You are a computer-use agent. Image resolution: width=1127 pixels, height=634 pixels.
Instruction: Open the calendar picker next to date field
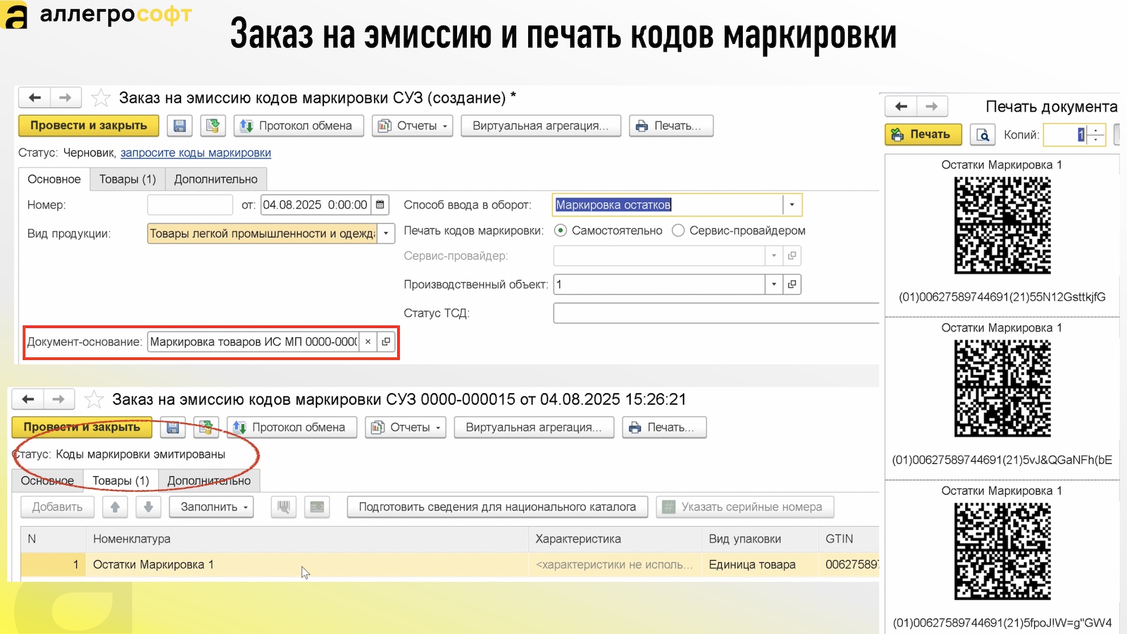380,205
